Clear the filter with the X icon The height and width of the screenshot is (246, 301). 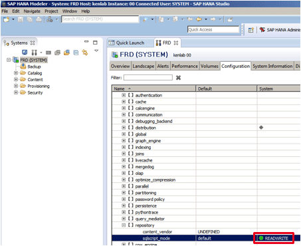pyautogui.click(x=178, y=78)
